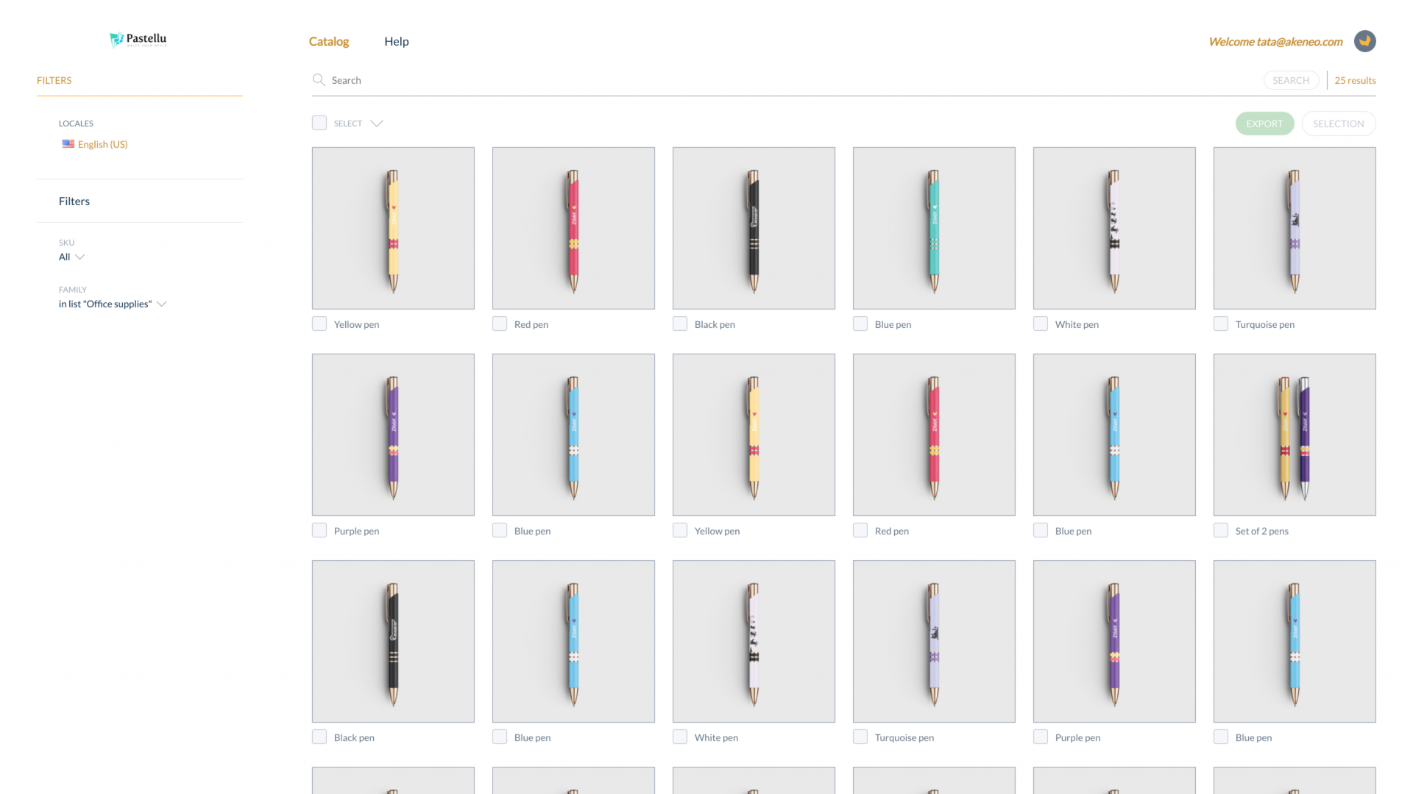
Task: Check the Purple pen checkbox in second row
Action: pos(319,530)
